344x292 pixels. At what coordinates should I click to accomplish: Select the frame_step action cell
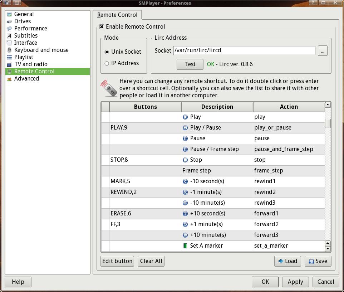289,171
